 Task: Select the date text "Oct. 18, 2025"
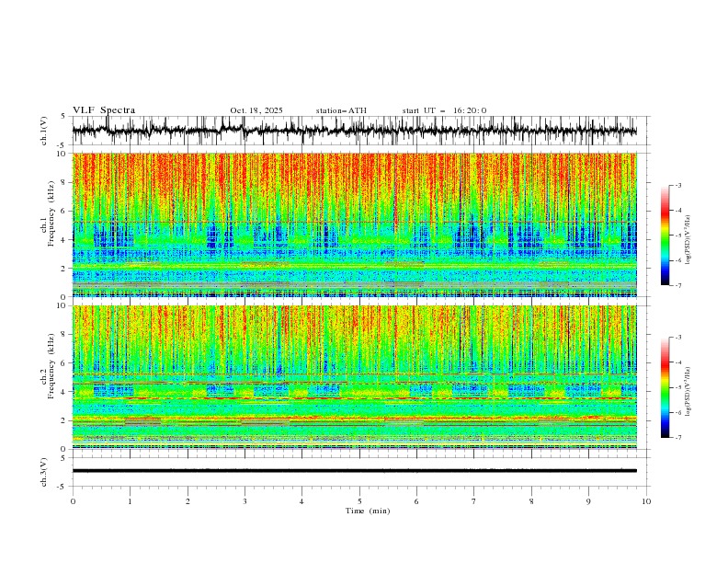pyautogui.click(x=256, y=110)
